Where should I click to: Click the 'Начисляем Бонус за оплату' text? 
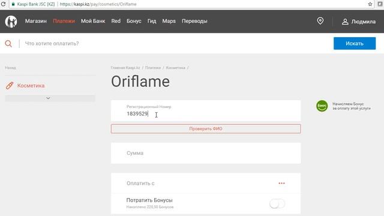(352, 106)
